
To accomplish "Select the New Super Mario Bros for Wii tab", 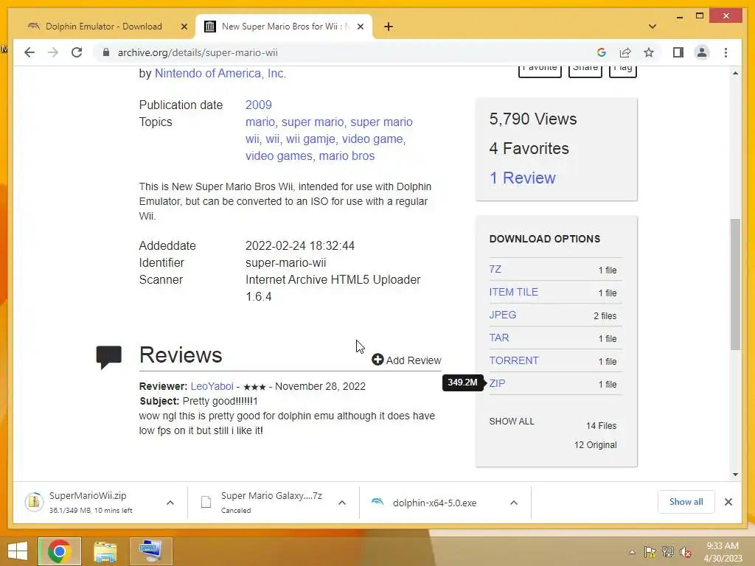I will pyautogui.click(x=284, y=27).
